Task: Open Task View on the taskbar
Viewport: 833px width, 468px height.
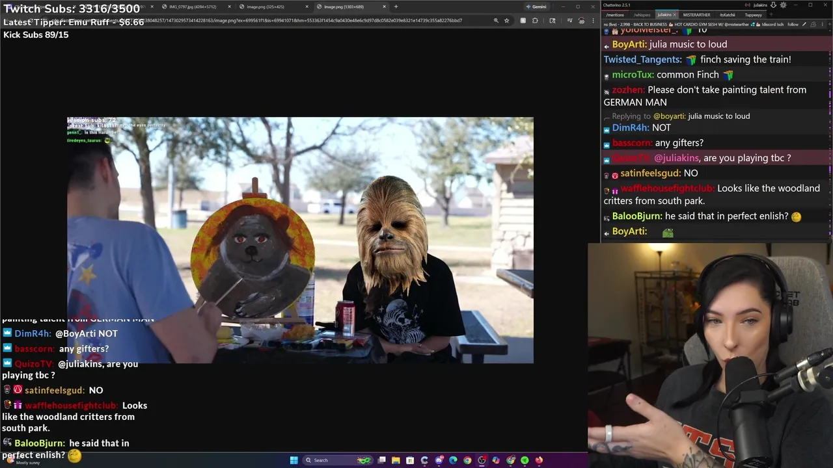Action: (x=382, y=460)
